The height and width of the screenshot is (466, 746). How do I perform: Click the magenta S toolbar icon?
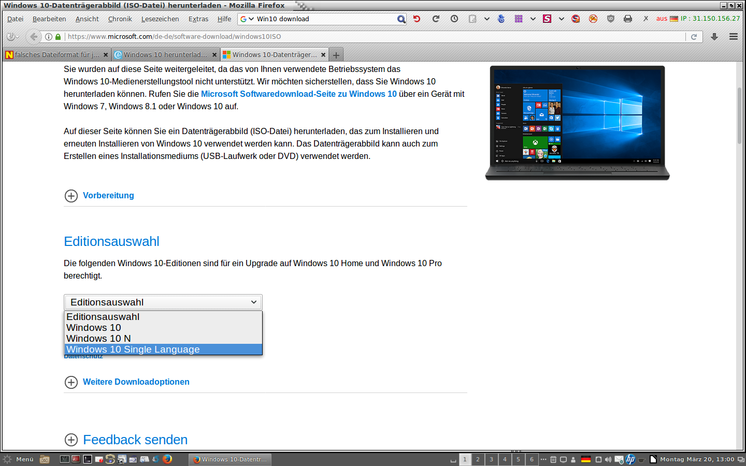coord(547,19)
